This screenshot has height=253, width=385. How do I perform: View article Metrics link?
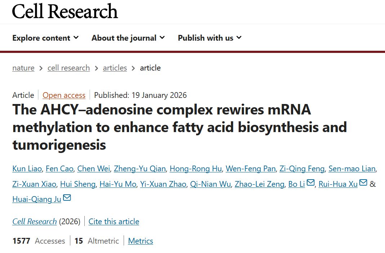click(141, 241)
